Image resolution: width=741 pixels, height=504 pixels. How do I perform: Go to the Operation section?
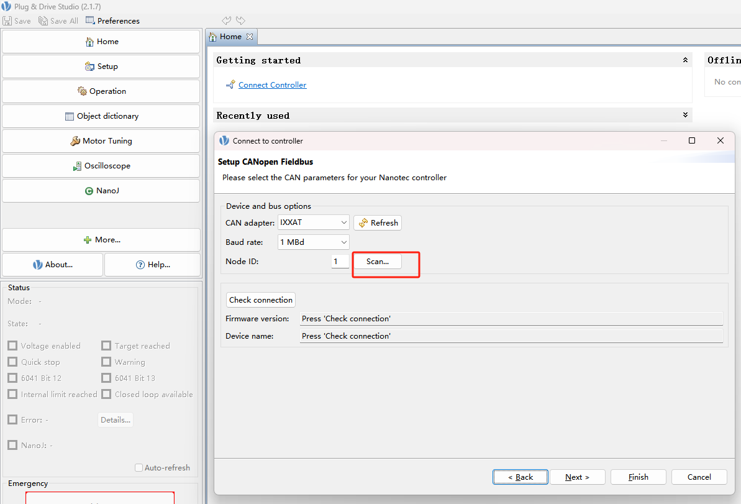(x=101, y=91)
